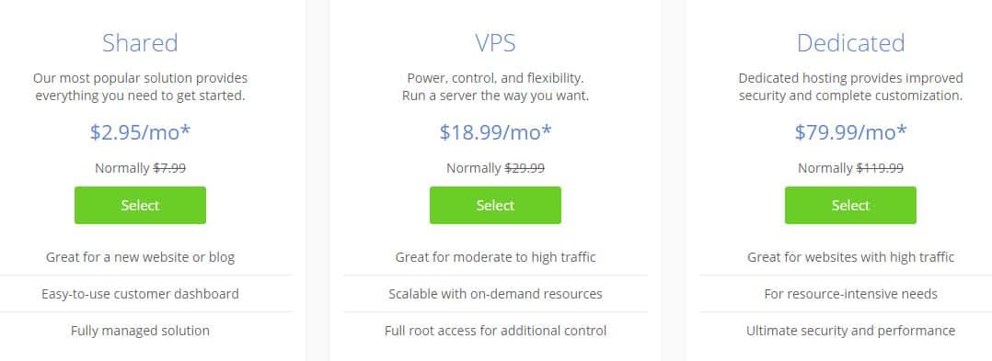Select the VPS hosting plan
The image size is (992, 361).
point(495,205)
